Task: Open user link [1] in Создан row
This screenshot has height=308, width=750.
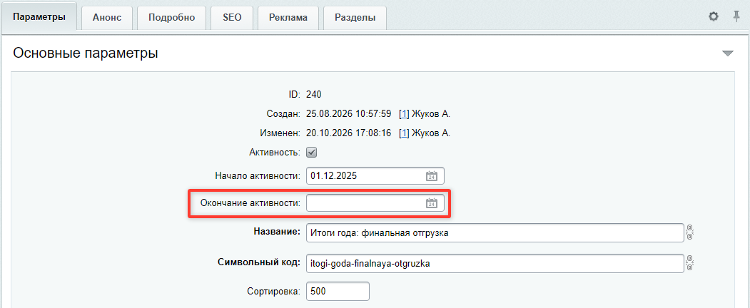Action: click(x=404, y=113)
